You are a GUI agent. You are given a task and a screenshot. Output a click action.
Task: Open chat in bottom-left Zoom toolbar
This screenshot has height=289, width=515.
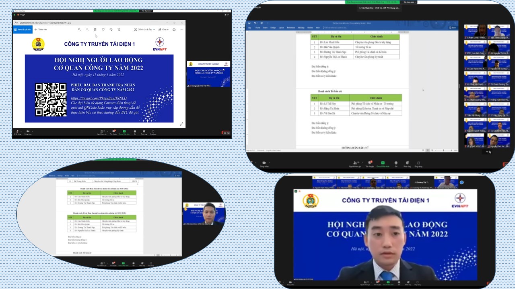(113, 264)
